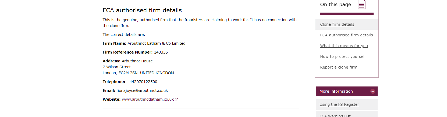Click the London, EC2M 2SN postcode line

[138, 73]
